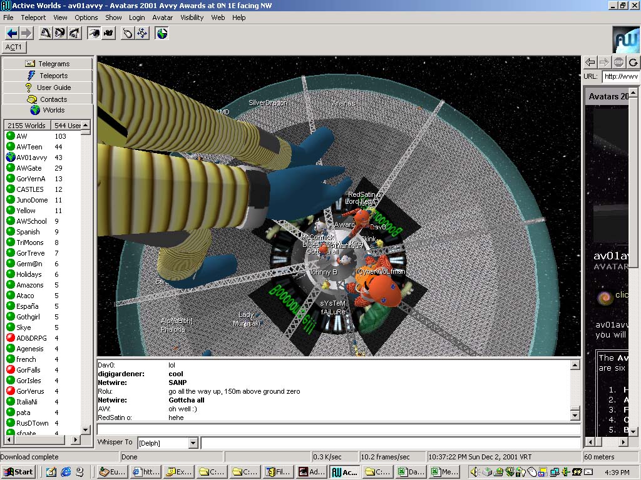Toggle mouse mode icon in toolbar
The image size is (641, 480).
[x=128, y=33]
